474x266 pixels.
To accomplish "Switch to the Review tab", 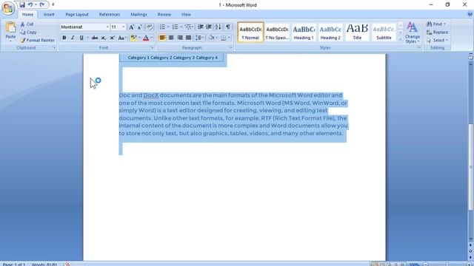I will coord(164,15).
